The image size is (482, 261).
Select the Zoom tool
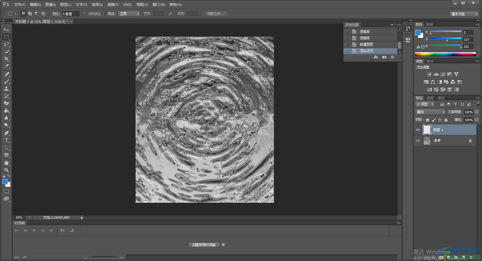pos(6,170)
